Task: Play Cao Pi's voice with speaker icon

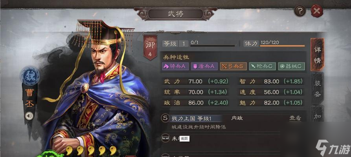Action: point(29,116)
